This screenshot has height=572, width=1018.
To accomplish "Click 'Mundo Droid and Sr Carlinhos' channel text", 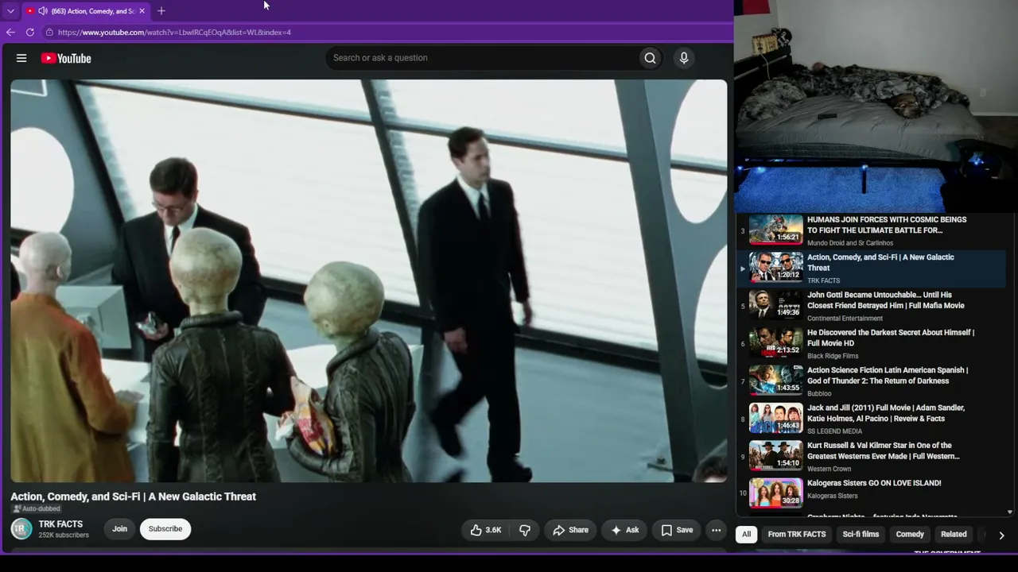I will click(850, 243).
